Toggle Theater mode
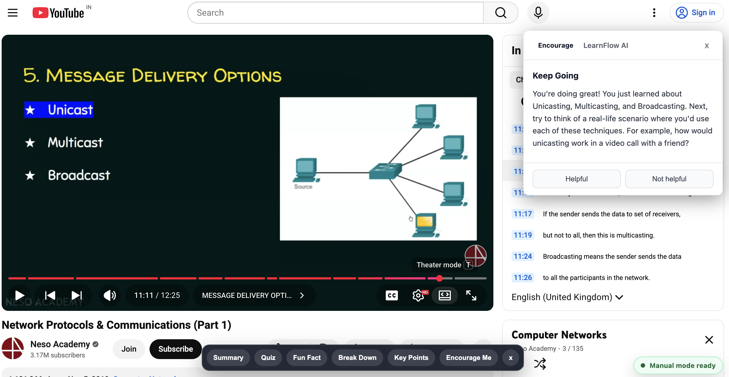The image size is (729, 377). (x=445, y=295)
